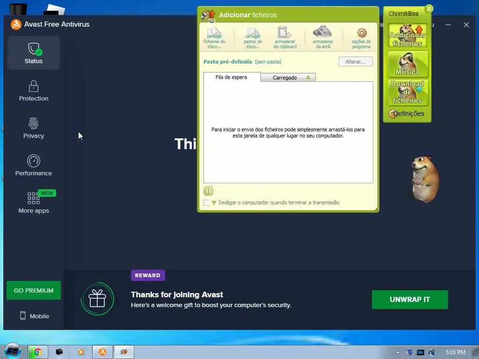
Task: Click the black cube taskbar icon
Action: point(59,352)
